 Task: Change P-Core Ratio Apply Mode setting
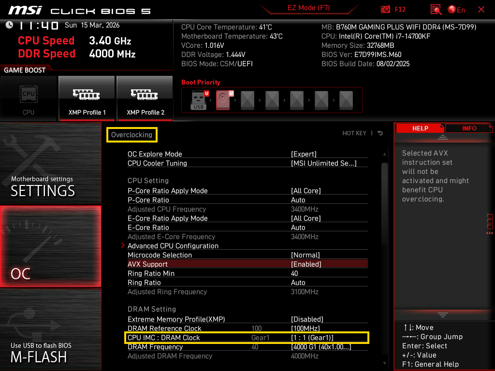247,191
